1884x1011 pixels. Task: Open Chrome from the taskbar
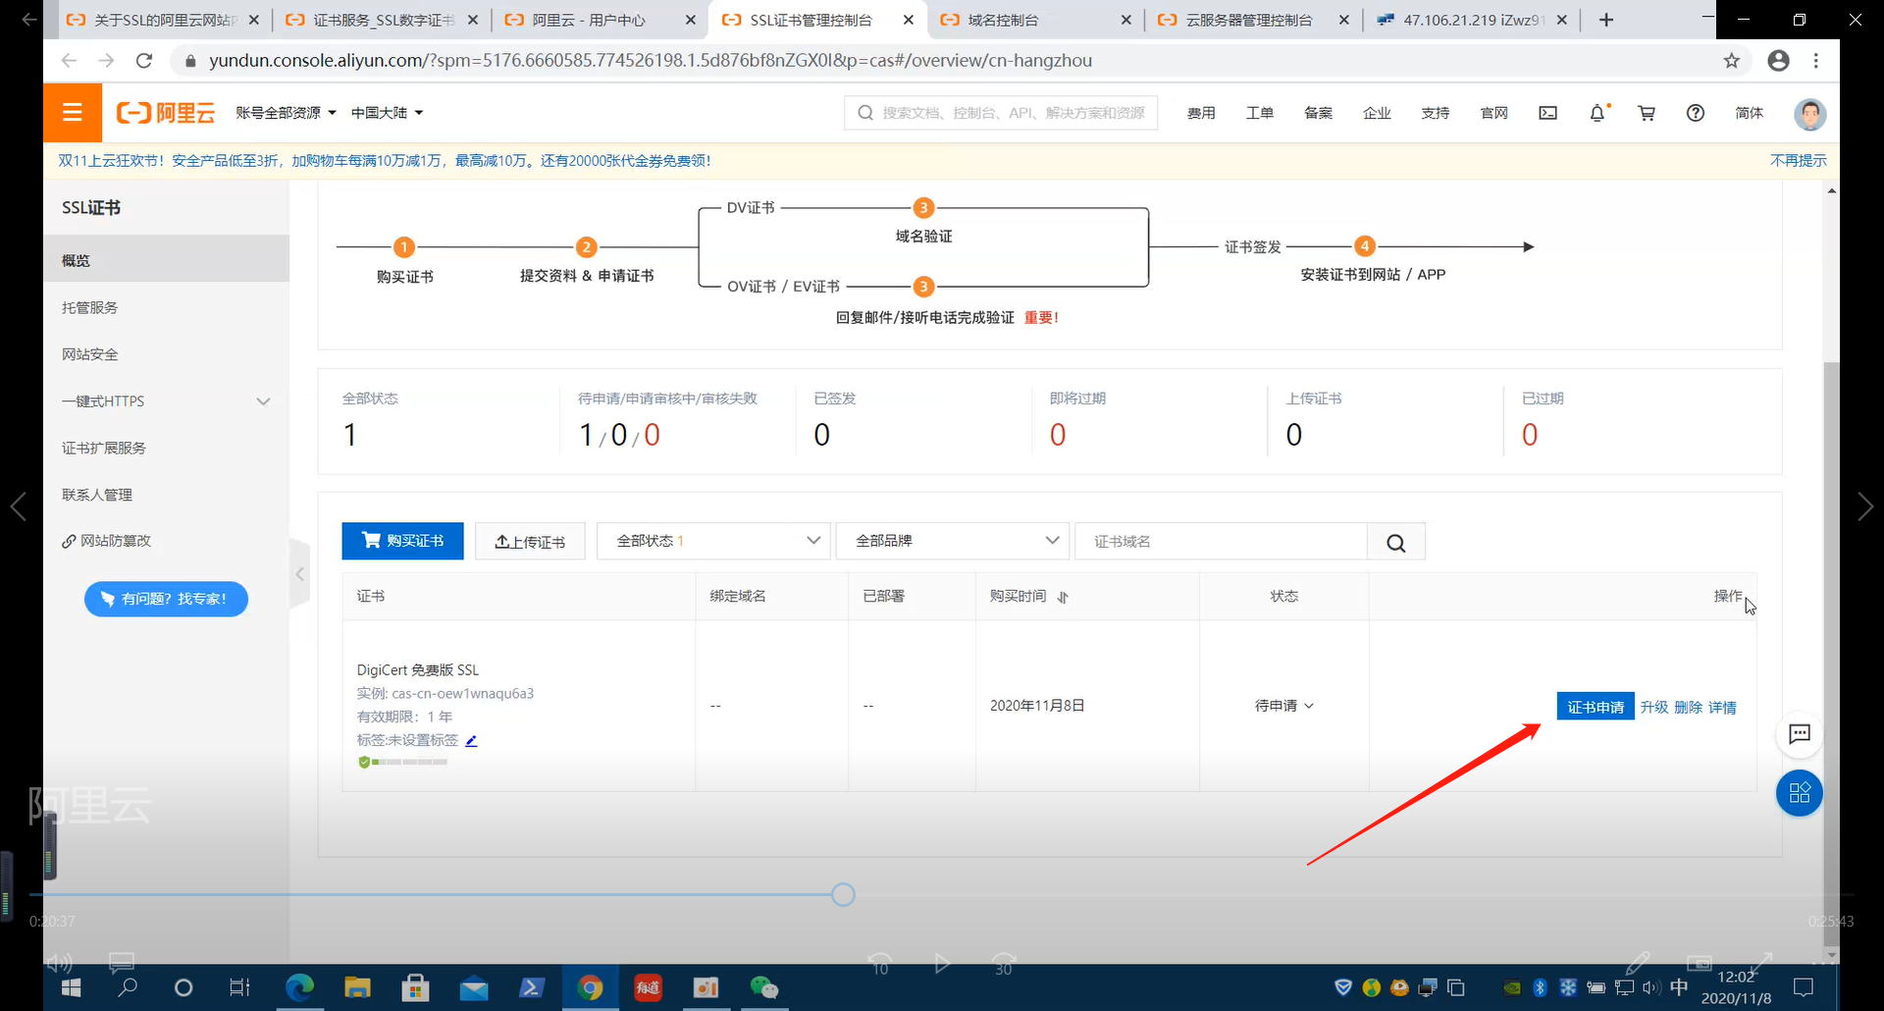590,987
